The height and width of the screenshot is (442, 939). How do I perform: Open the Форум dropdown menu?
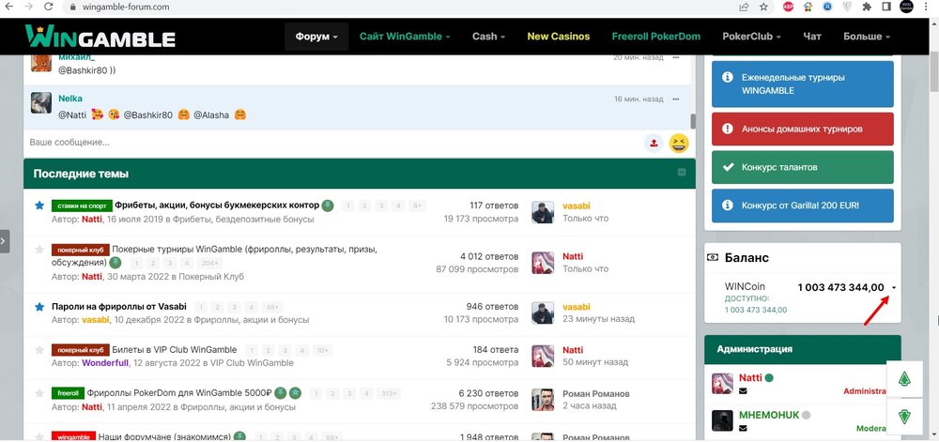[316, 37]
